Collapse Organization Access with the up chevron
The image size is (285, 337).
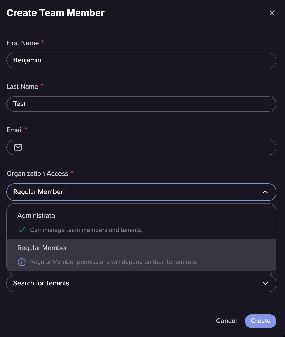tap(265, 192)
